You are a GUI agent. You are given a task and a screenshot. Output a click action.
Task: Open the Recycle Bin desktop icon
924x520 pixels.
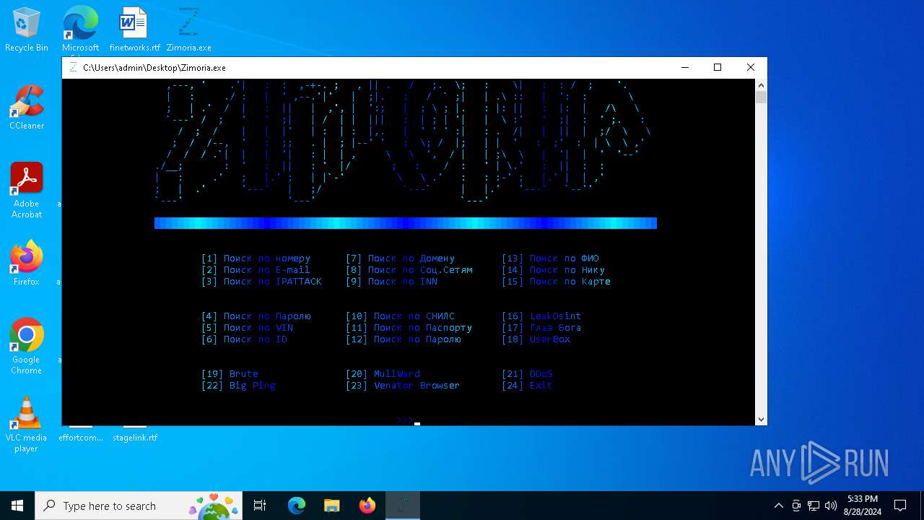27,29
